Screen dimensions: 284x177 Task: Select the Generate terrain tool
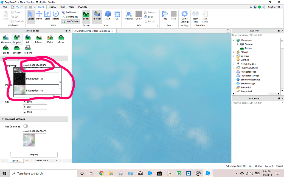[6, 39]
